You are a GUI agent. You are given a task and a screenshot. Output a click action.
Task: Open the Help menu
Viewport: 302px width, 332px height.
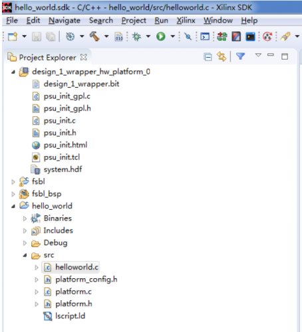click(249, 21)
